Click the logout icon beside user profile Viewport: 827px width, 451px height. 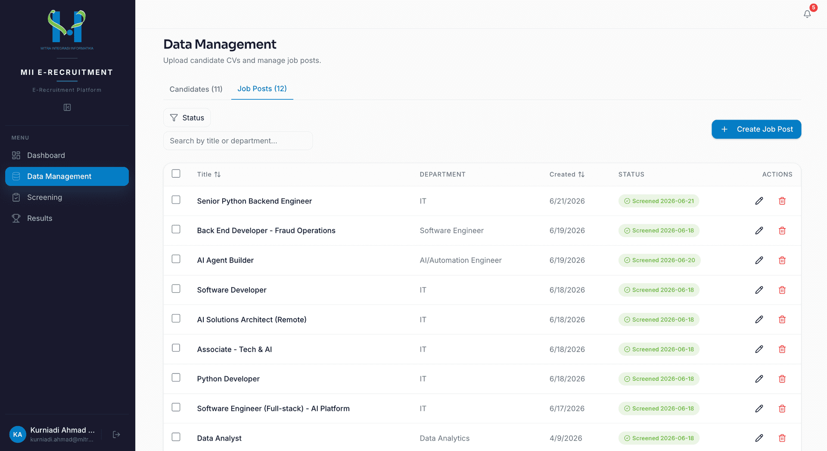coord(116,435)
